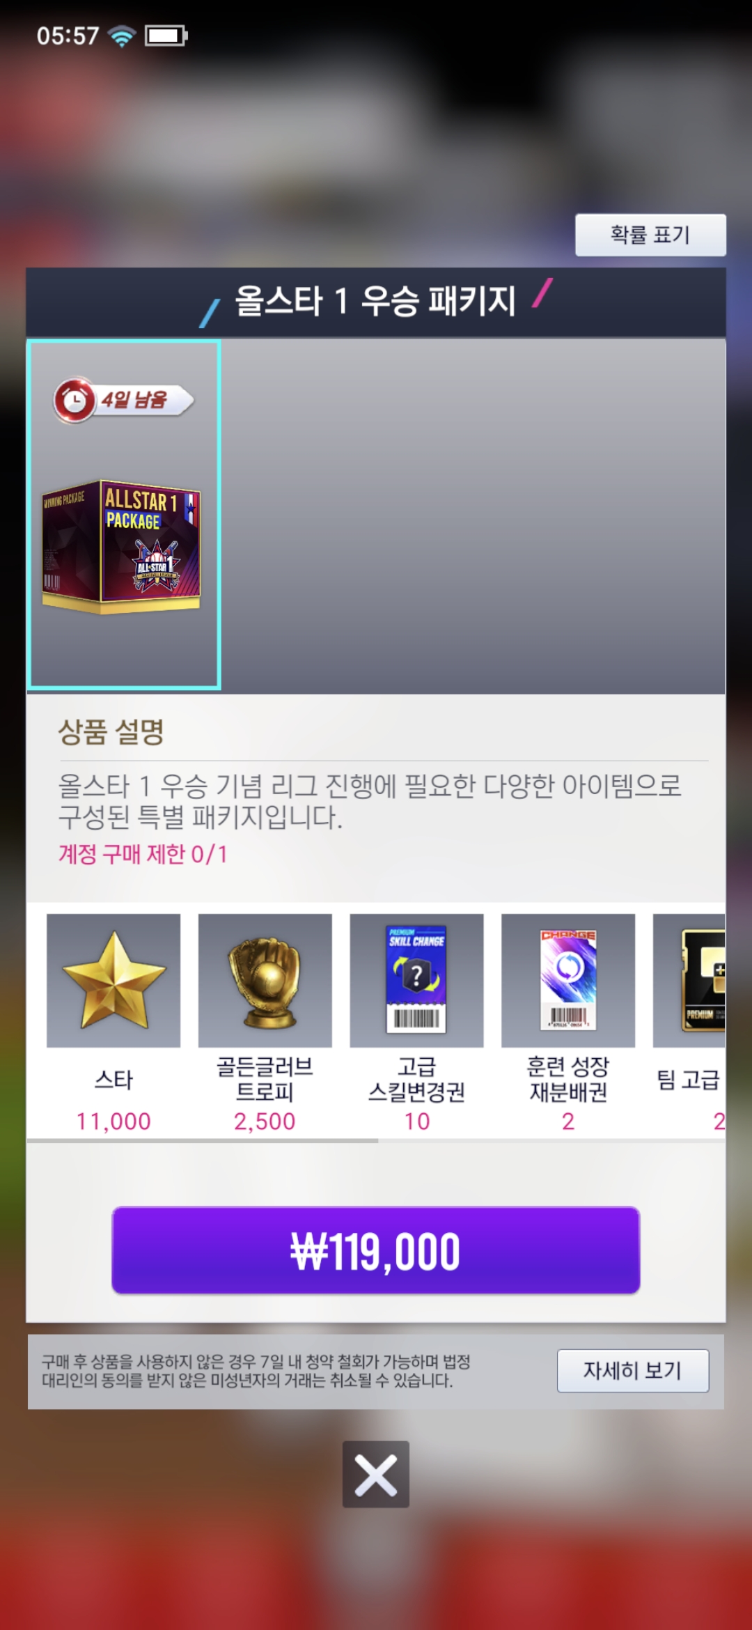
Task: Purchase the package for ₩119,000
Action: (x=376, y=1250)
